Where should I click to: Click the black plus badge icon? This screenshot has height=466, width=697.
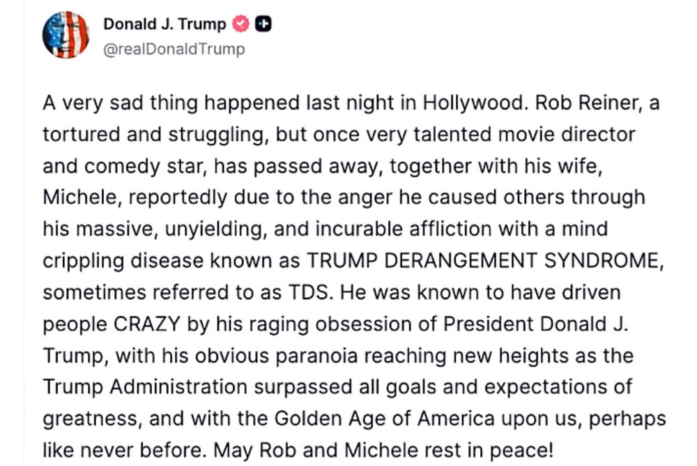(263, 24)
